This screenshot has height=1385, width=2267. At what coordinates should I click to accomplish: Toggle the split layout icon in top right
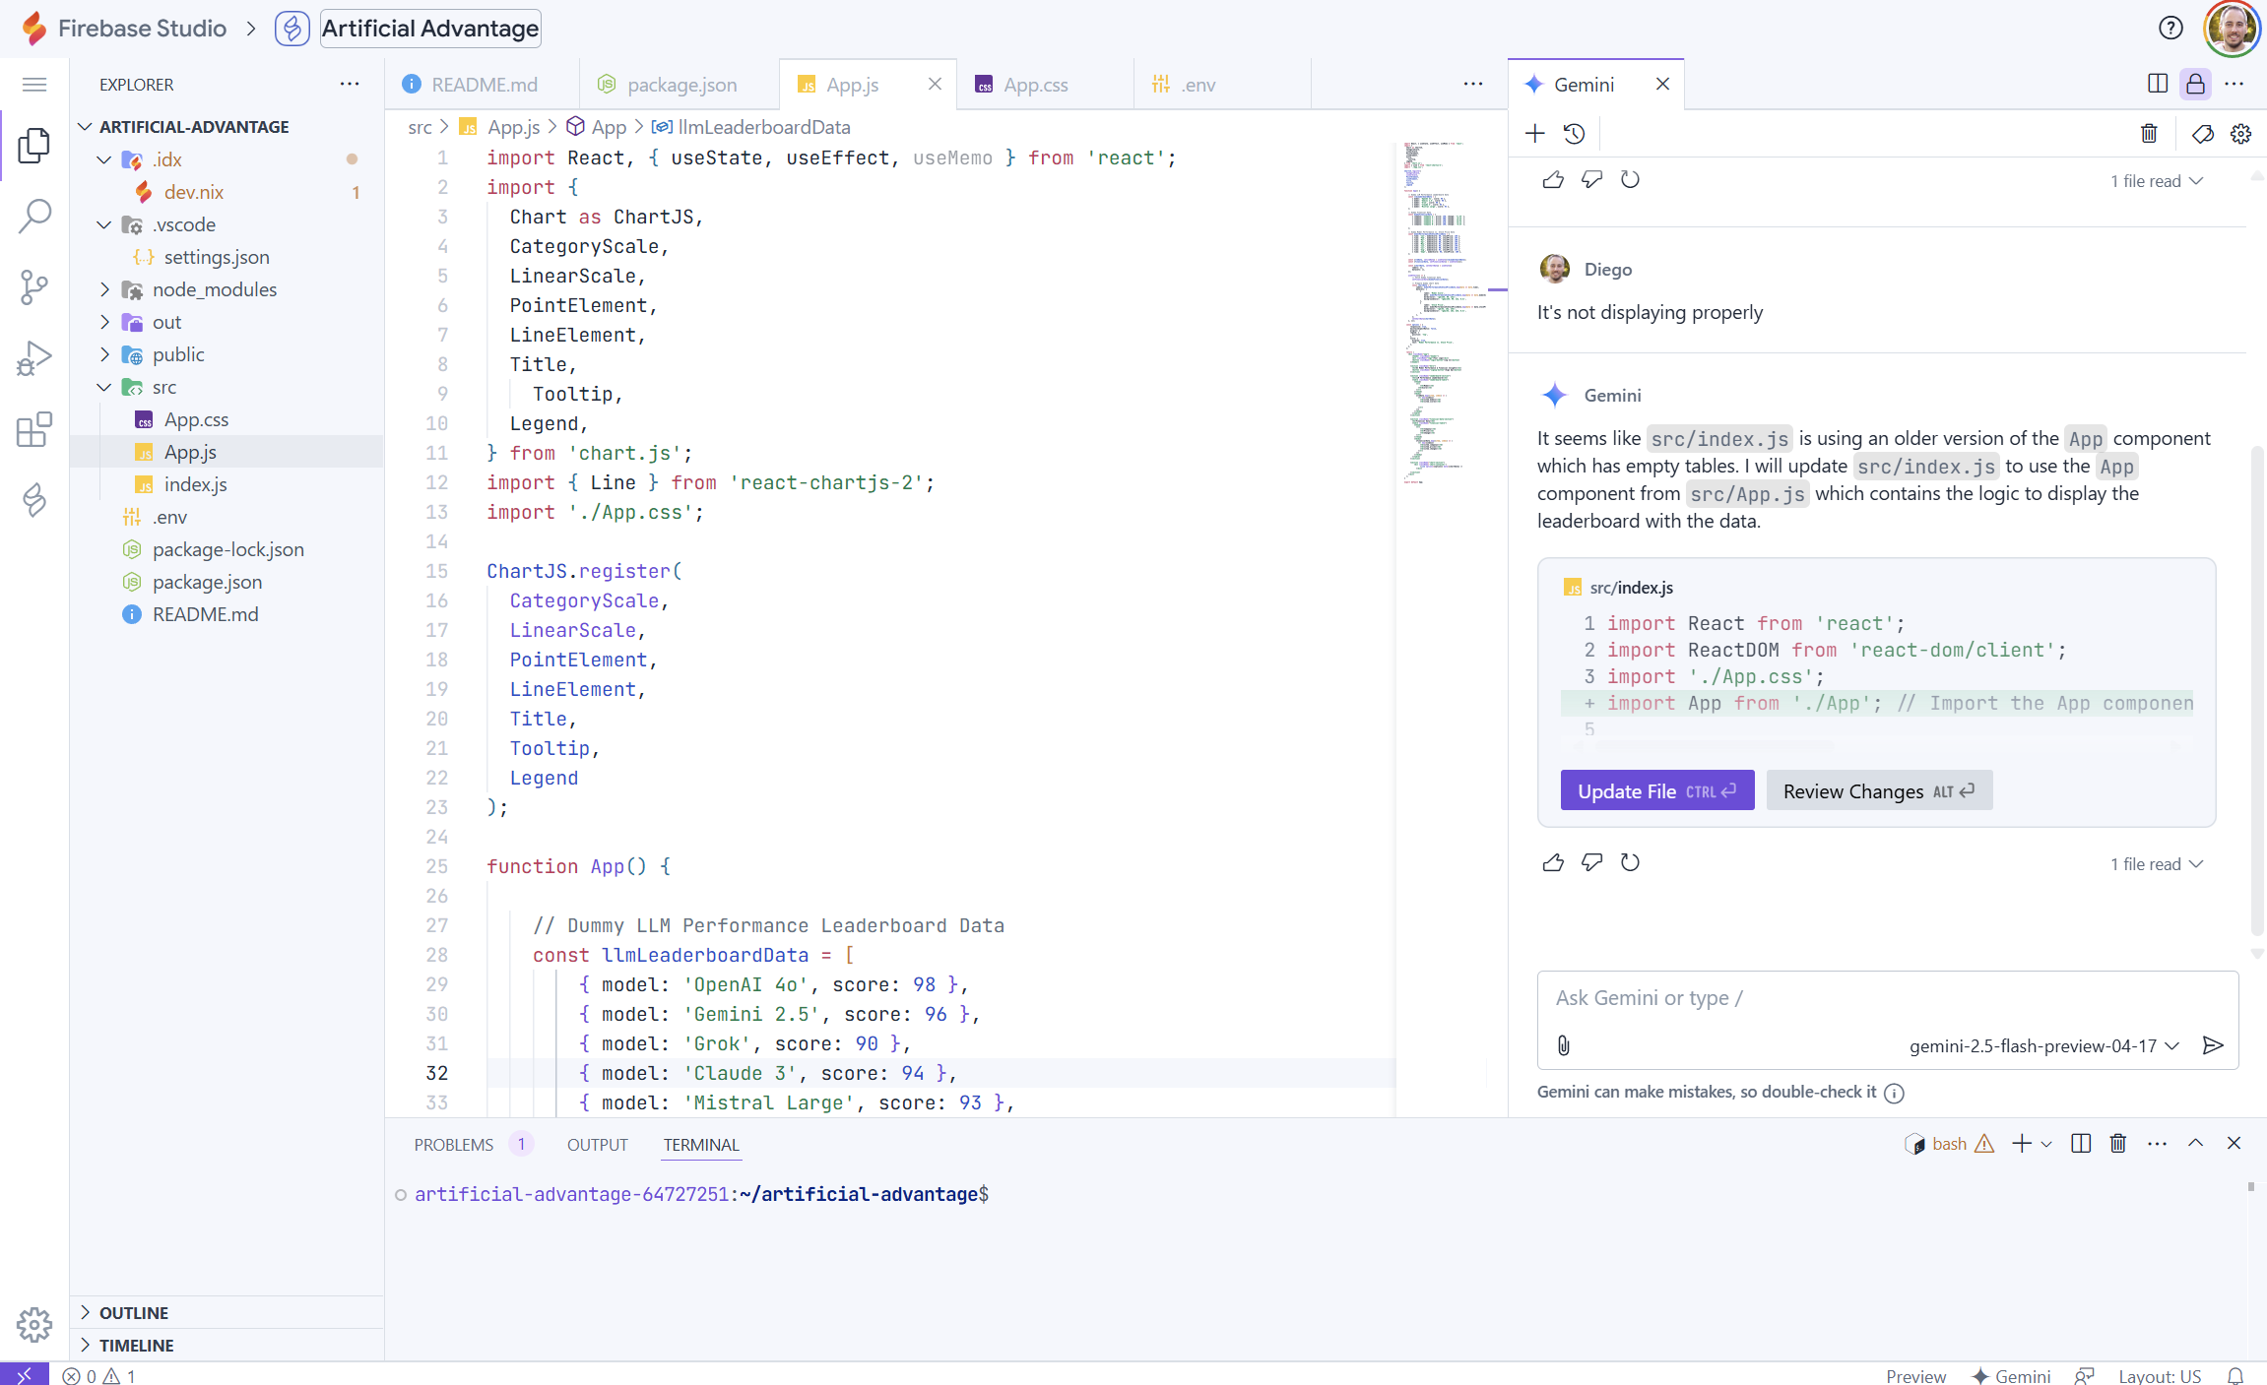click(x=2158, y=84)
